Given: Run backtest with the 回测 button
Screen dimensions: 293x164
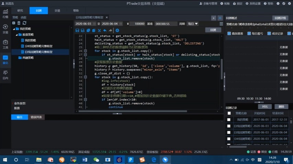Looking at the screenshot, I should pyautogui.click(x=213, y=30).
